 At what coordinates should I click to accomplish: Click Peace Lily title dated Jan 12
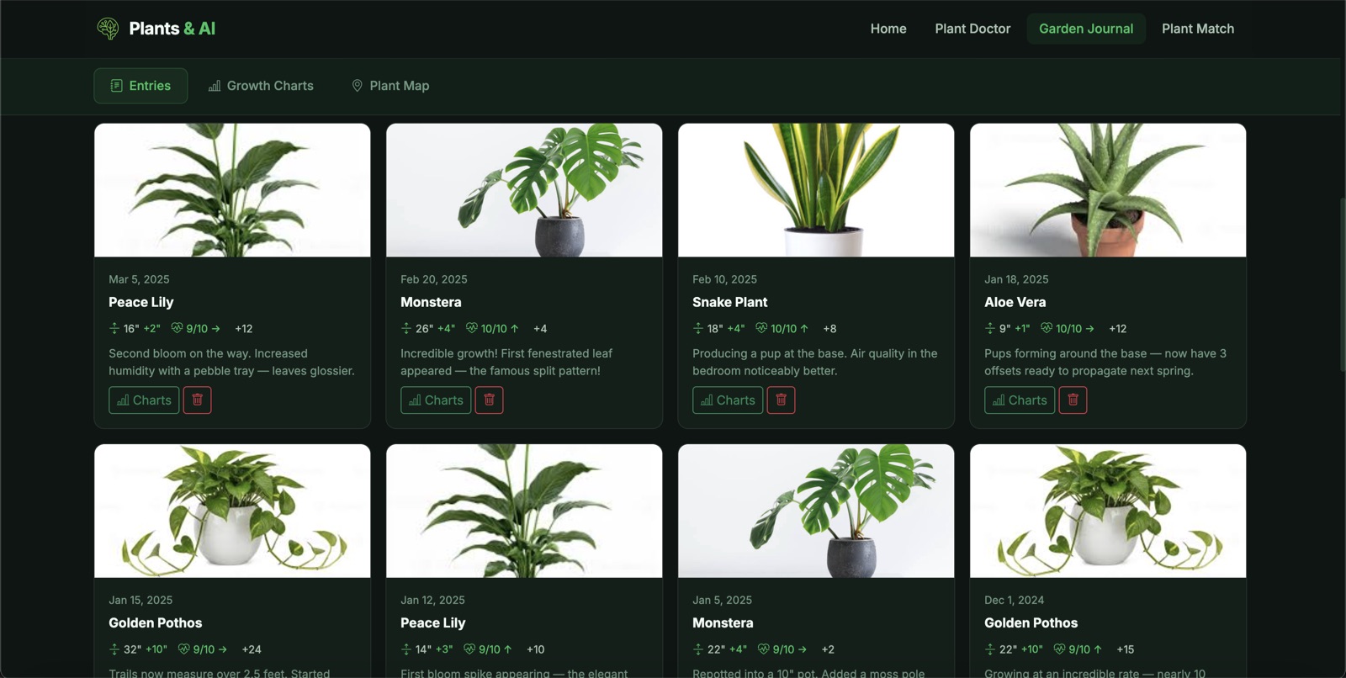click(432, 623)
